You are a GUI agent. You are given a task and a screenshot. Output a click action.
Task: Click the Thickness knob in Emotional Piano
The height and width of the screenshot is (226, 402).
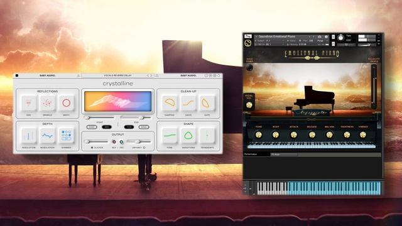coord(347,134)
